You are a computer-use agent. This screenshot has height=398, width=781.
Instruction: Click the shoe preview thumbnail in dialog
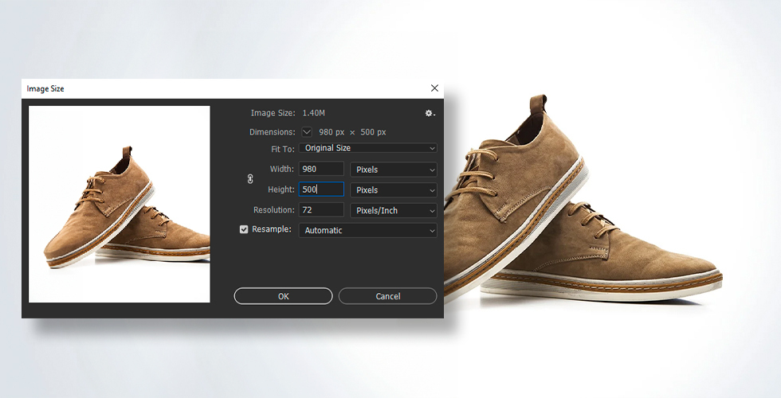click(120, 205)
